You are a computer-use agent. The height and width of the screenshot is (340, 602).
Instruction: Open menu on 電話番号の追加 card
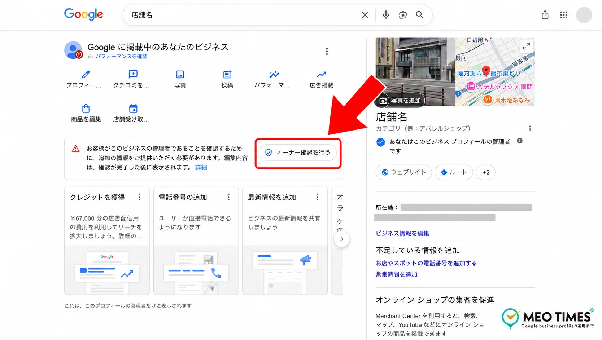click(228, 197)
